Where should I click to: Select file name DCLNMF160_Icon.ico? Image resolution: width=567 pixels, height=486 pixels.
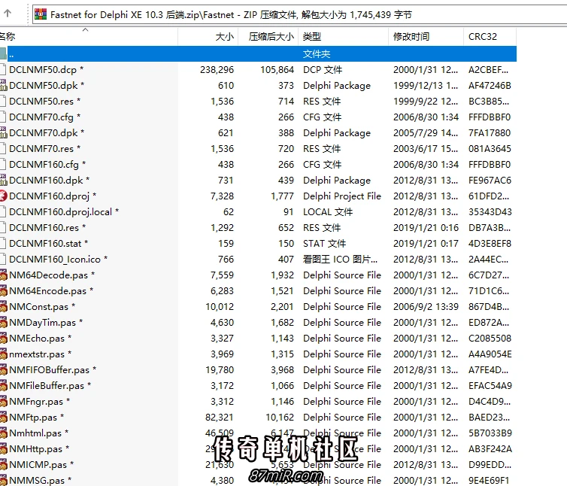coord(58,260)
